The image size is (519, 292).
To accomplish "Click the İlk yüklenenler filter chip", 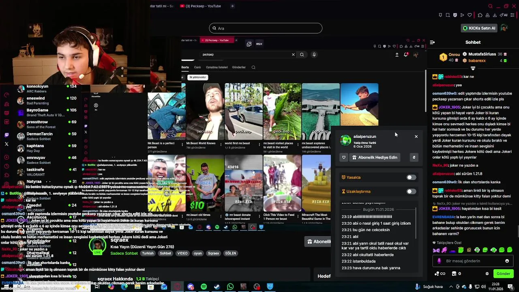I will tap(198, 77).
